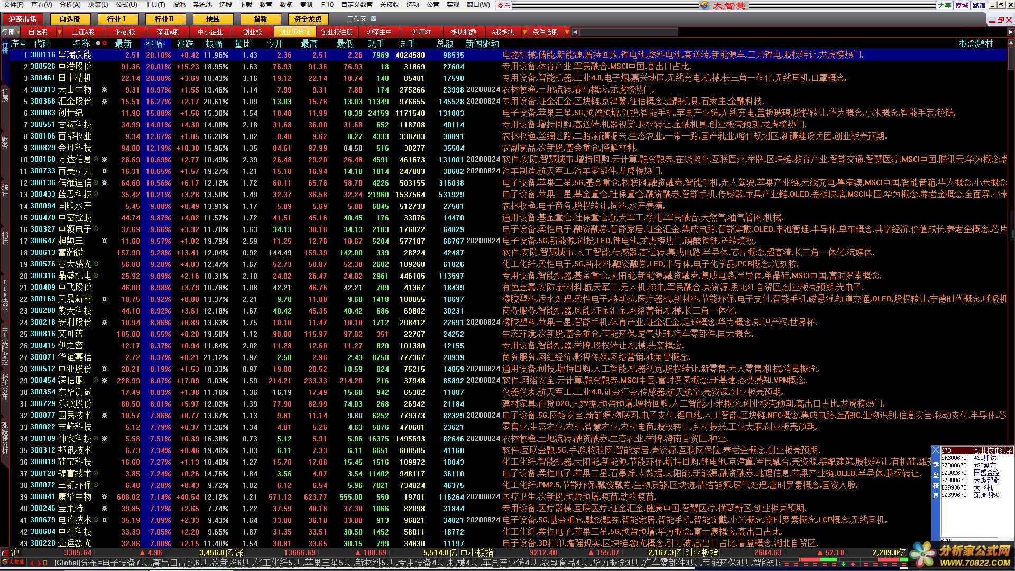Click the circle icon in the 中颖电子 row
Viewport: 1015px width, 571px height.
point(96,229)
